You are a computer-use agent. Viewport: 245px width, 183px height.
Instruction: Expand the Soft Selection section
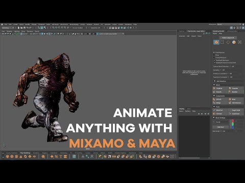(x=215, y=81)
